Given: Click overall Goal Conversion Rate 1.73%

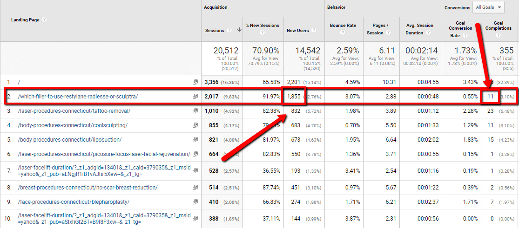Looking at the screenshot, I should pyautogui.click(x=466, y=51).
